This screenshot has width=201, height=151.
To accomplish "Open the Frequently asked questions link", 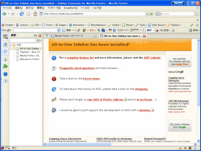I will (77, 68).
